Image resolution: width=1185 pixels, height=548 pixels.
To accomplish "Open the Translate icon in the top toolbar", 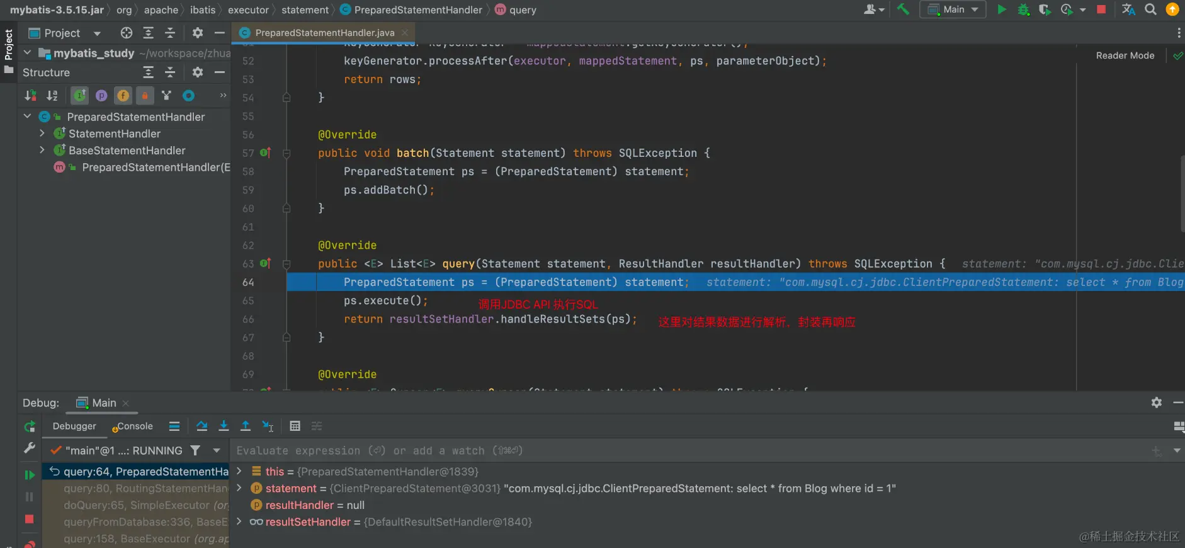I will (x=1128, y=9).
